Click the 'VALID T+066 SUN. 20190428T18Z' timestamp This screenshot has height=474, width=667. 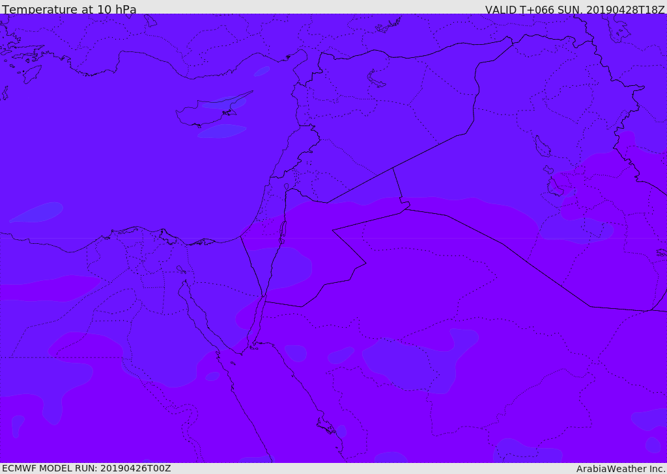(575, 9)
